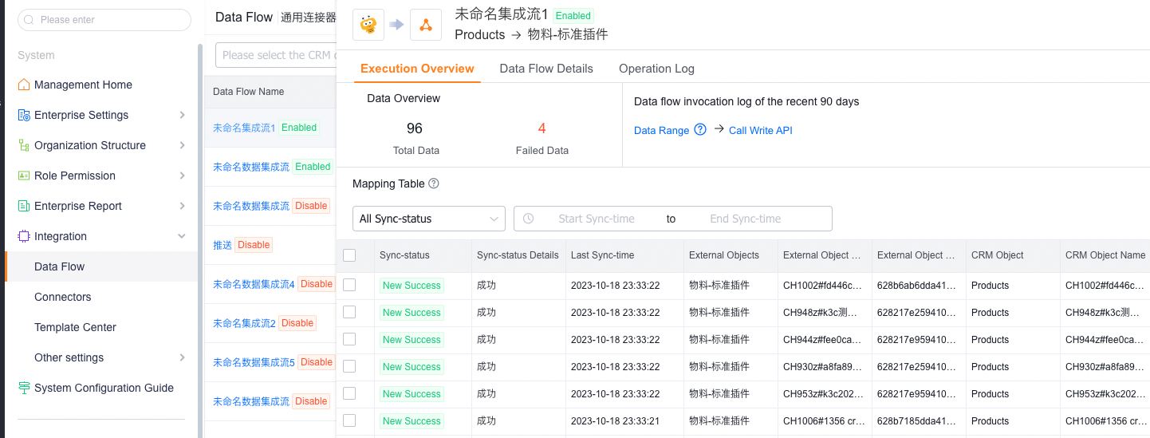Click the Enterprise Settings sidebar icon
Viewport: 1150px width, 438px height.
pos(24,115)
